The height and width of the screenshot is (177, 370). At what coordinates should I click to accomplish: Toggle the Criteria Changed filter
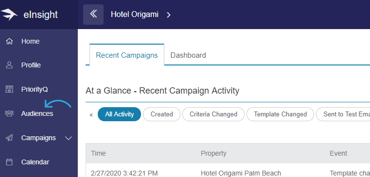coord(213,114)
